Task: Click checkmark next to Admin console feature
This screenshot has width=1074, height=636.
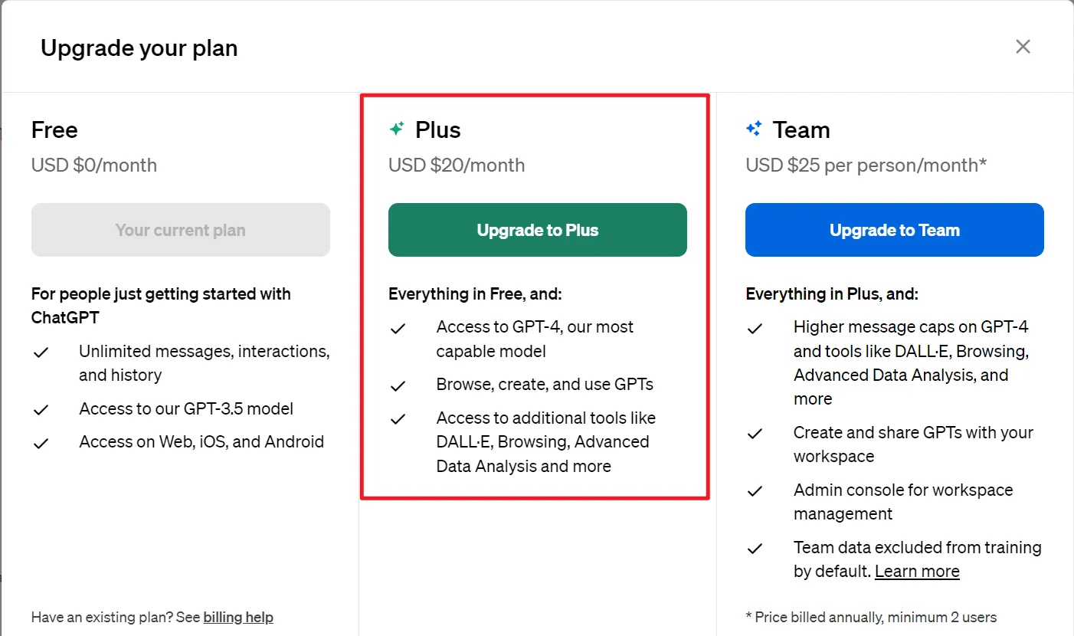Action: (x=755, y=491)
